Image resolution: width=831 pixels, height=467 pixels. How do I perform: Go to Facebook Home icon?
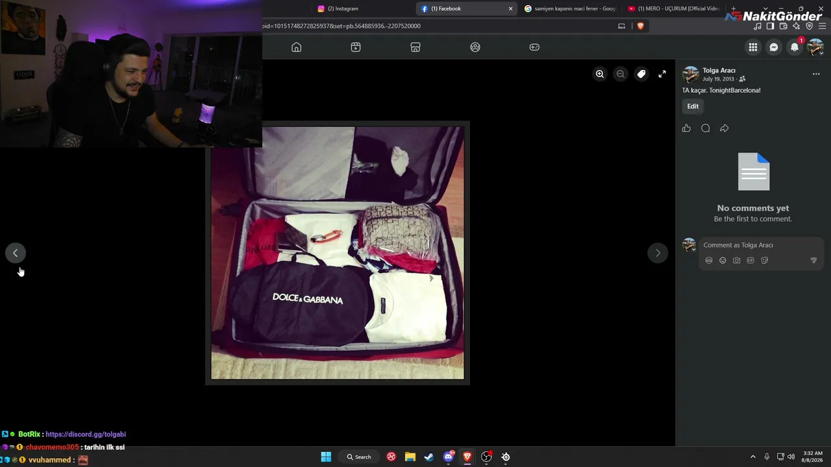click(297, 47)
